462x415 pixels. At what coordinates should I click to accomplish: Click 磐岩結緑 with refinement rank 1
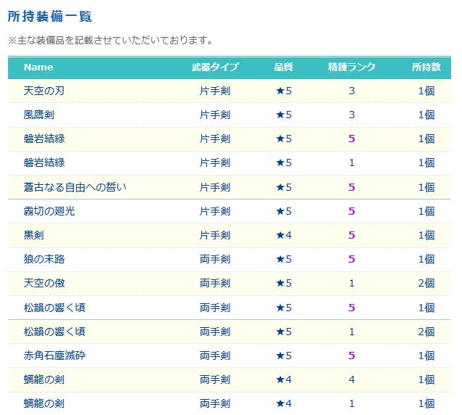(x=44, y=163)
